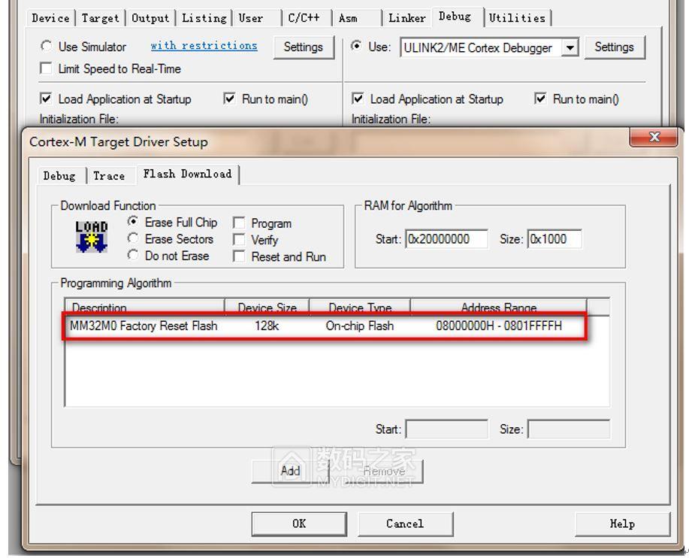
Task: Open the Target tab
Action: (x=100, y=19)
